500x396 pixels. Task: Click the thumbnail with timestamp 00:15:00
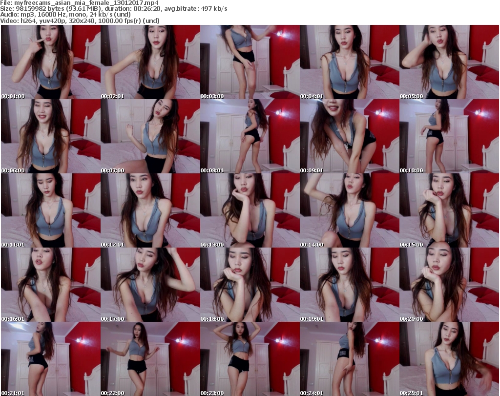[x=449, y=211]
